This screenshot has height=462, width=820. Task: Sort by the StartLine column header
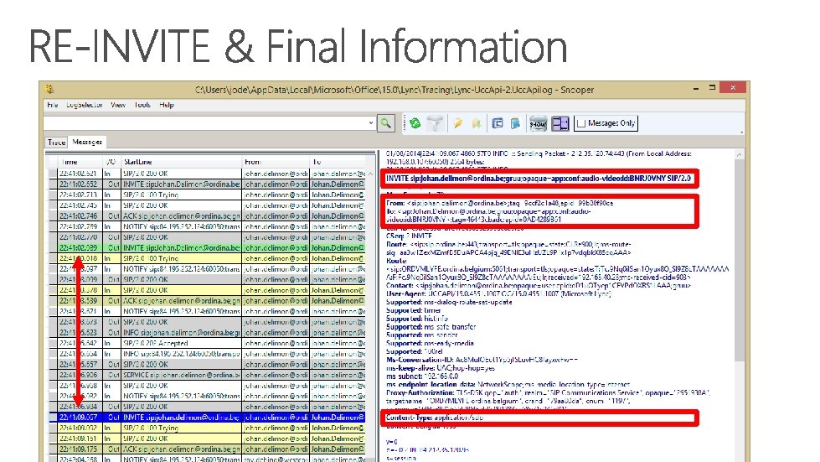click(181, 162)
